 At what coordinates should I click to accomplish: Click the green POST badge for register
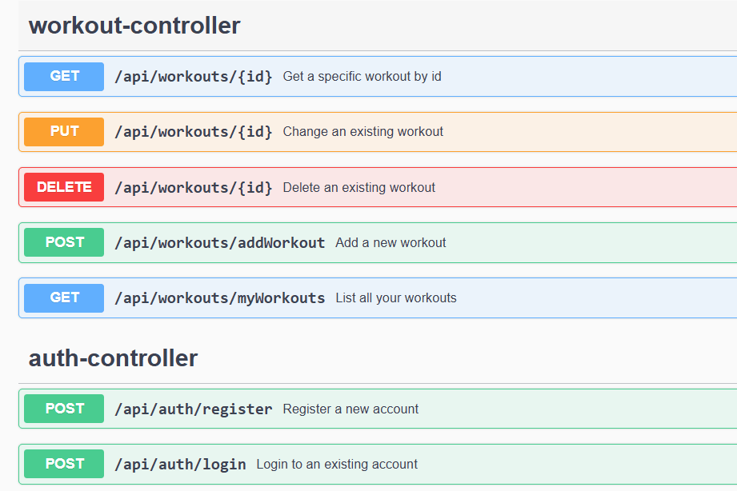[x=64, y=409]
